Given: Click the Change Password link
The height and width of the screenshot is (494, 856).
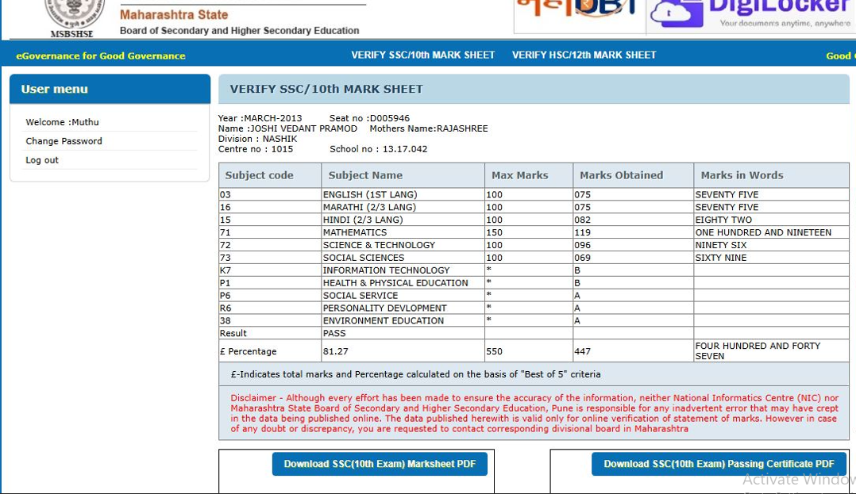Looking at the screenshot, I should [64, 141].
